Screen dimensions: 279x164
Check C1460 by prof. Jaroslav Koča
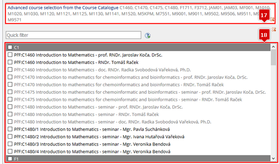(10, 55)
